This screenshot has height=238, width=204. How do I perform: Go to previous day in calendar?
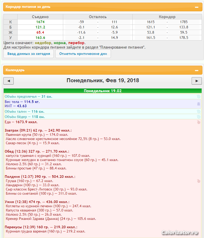click(8, 81)
